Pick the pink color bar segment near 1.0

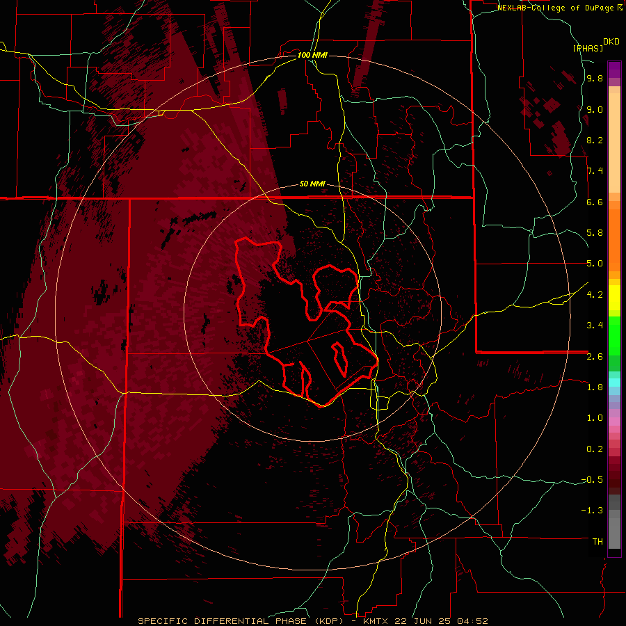614,422
